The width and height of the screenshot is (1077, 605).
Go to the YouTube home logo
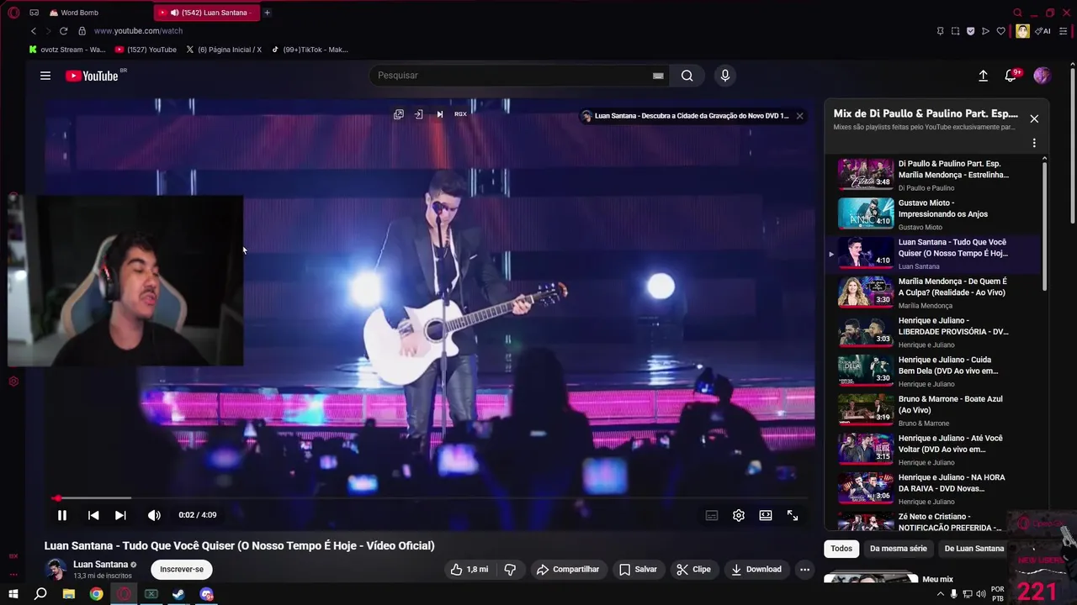pyautogui.click(x=92, y=76)
